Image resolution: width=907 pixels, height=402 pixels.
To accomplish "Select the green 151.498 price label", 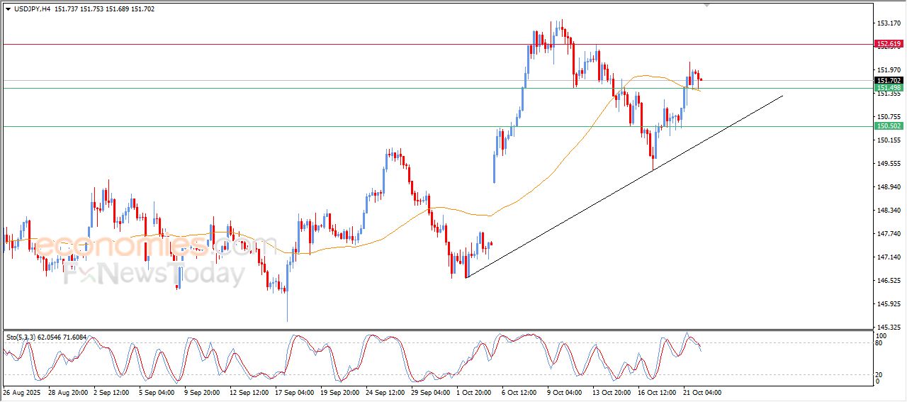I will click(889, 88).
